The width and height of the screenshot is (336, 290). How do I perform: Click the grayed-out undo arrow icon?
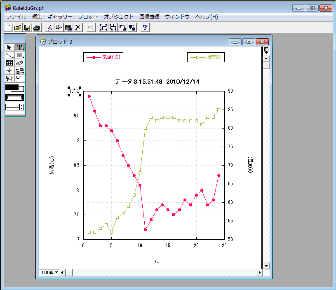click(x=91, y=28)
